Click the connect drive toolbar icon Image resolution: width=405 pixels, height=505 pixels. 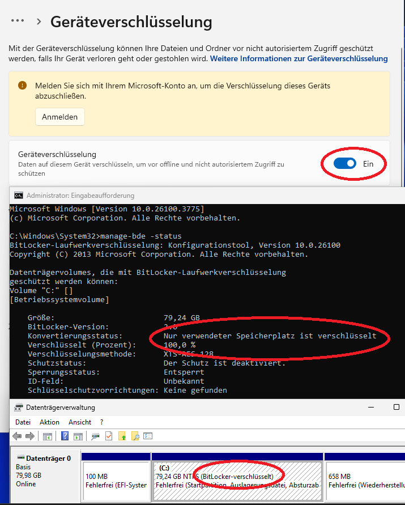click(95, 436)
